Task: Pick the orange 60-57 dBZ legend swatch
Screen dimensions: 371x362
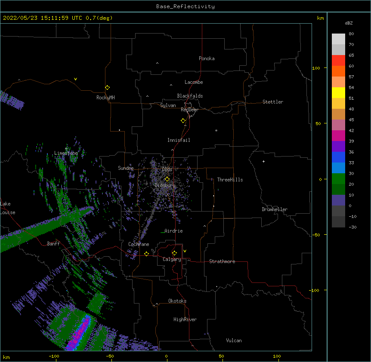Action: [x=338, y=71]
